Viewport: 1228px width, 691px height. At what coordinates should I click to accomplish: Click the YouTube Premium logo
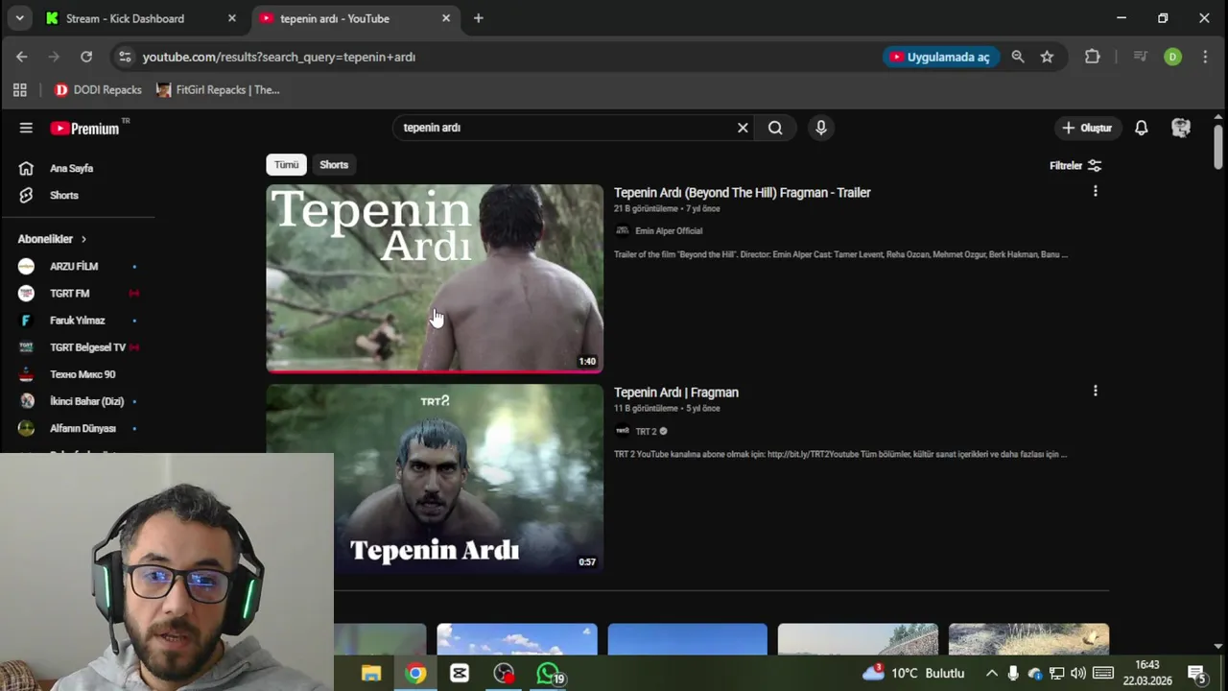click(x=85, y=128)
